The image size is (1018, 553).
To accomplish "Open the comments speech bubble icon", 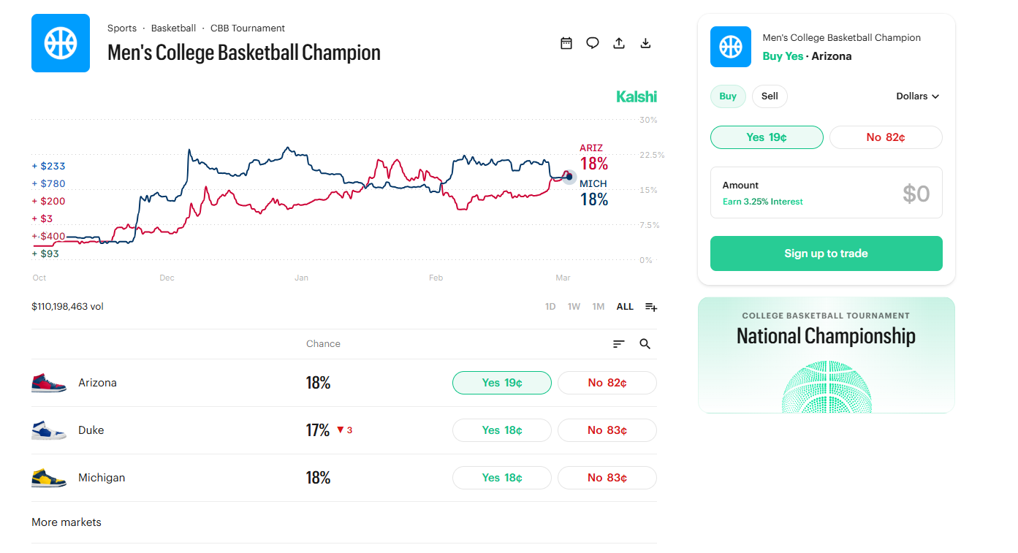I will [593, 43].
